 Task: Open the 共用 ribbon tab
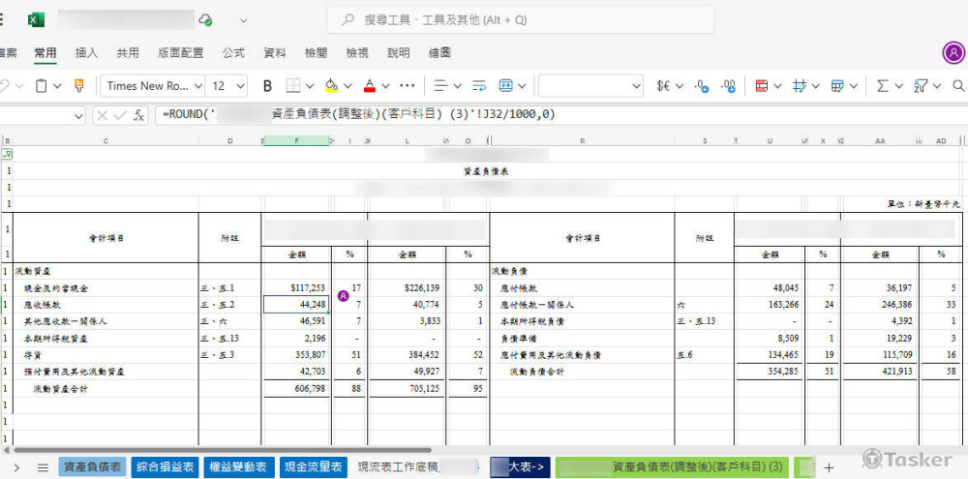(128, 53)
